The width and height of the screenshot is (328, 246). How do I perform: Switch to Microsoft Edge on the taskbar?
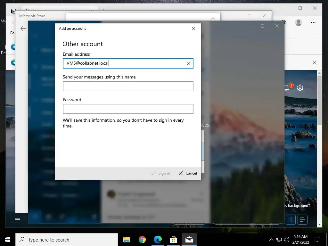click(x=158, y=240)
